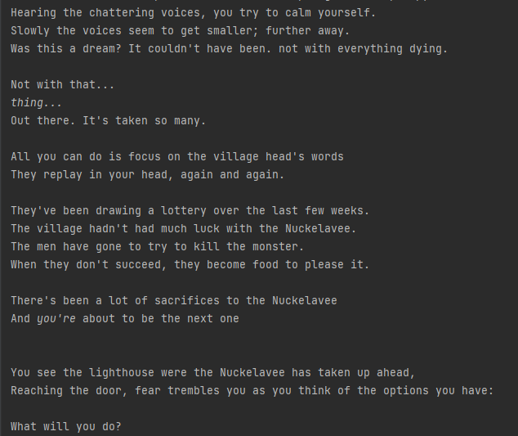Viewport: 518px width, 436px height.
Task: Click the italic word 'you're'
Action: click(56, 319)
